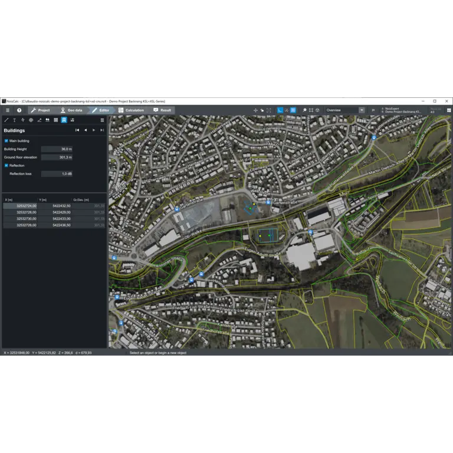This screenshot has width=453, height=453.
Task: Select the Y cell 5422433,00
Action: point(55,219)
